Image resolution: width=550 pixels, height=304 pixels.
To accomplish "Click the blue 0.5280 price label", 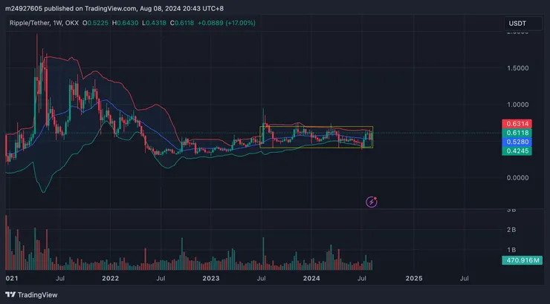I will coord(517,142).
